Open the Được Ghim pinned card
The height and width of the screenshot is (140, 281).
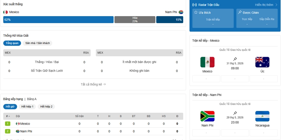point(257,19)
